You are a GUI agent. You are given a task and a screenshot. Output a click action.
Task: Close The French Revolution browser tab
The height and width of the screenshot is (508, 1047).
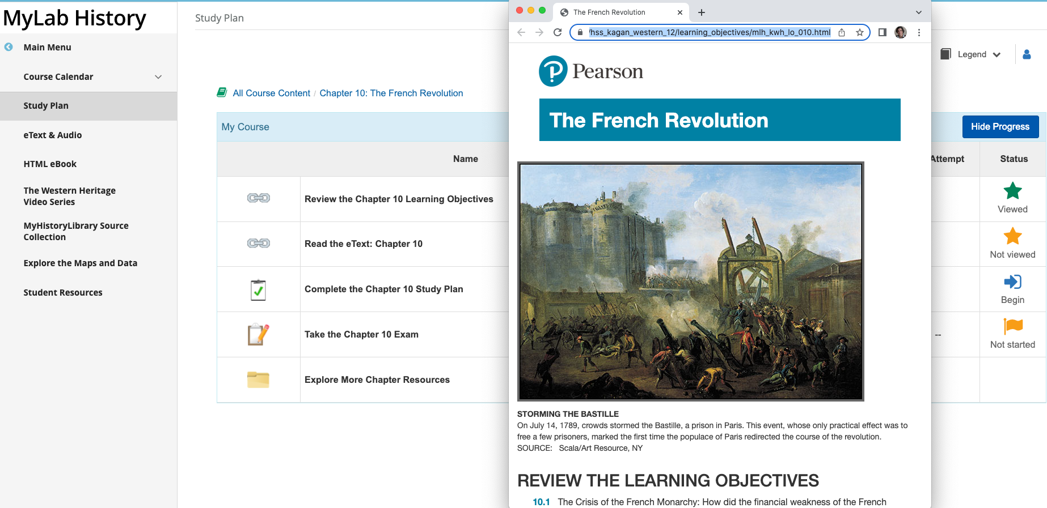coord(679,12)
